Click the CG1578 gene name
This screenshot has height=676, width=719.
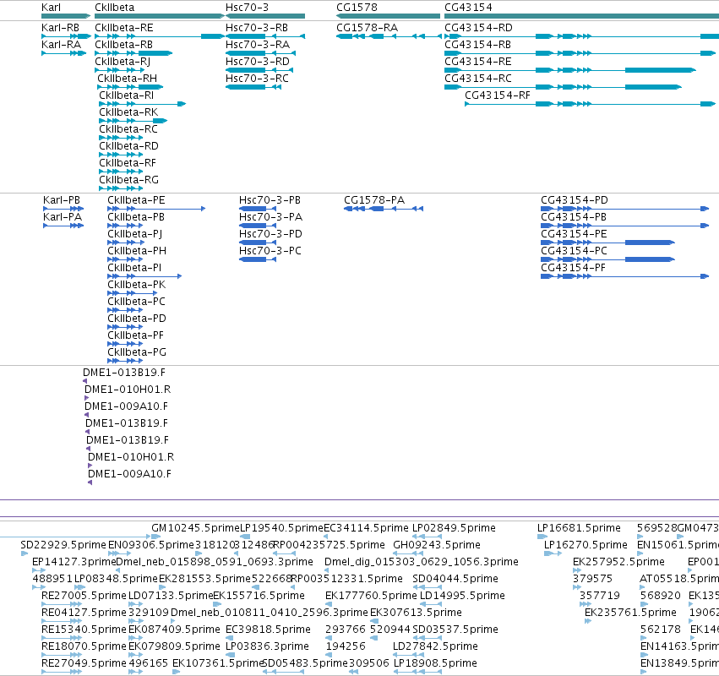click(357, 8)
